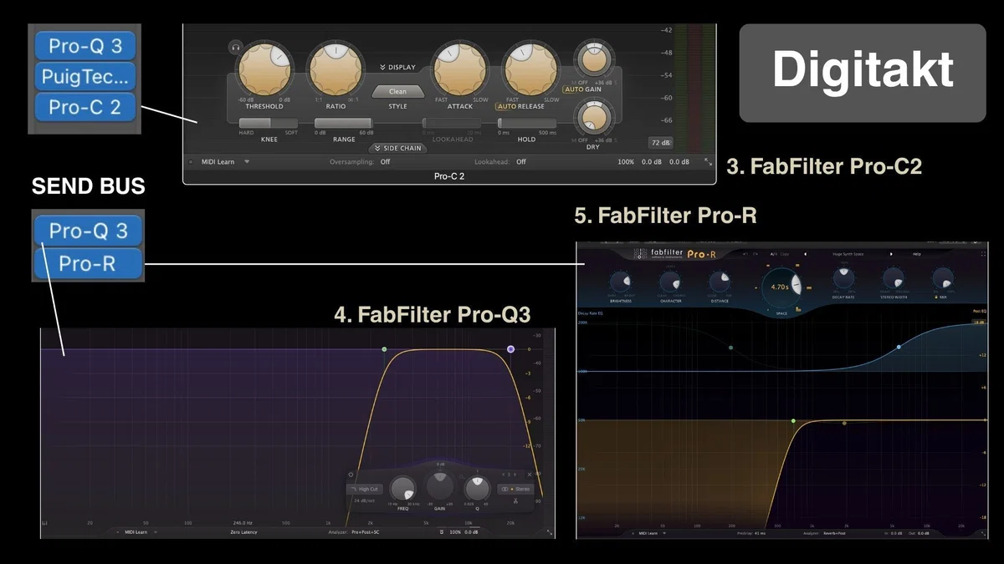Open MIDI Learn dropdown arrow in Pro-C 2
This screenshot has height=564, width=1004.
coord(247,161)
